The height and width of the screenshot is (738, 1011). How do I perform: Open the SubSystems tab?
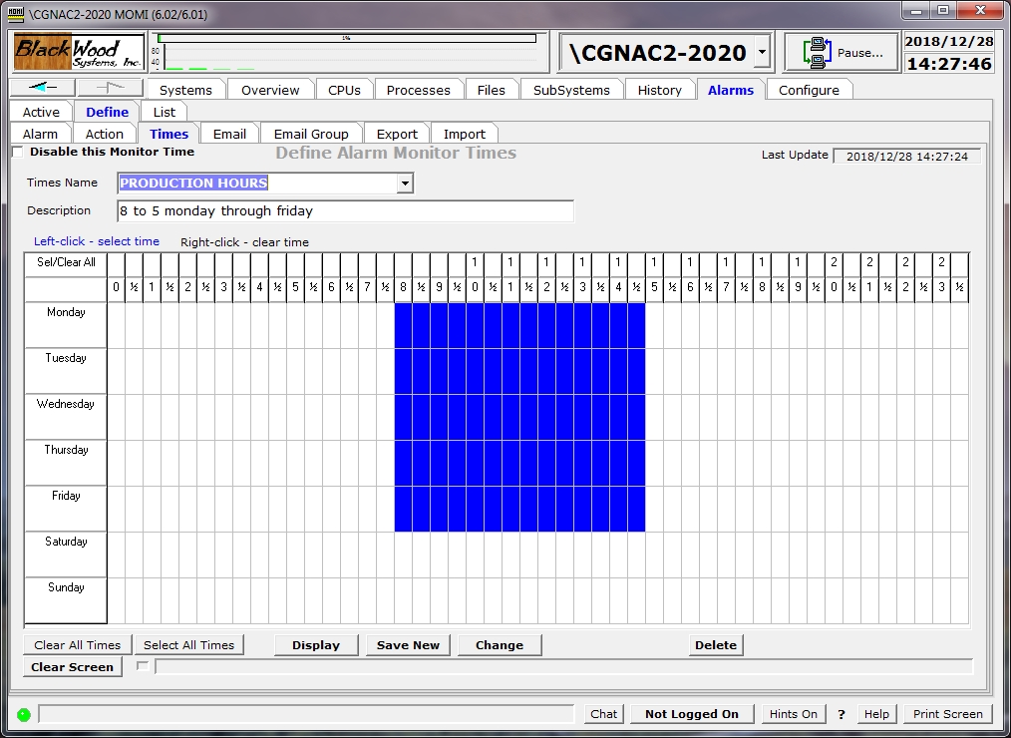click(571, 90)
